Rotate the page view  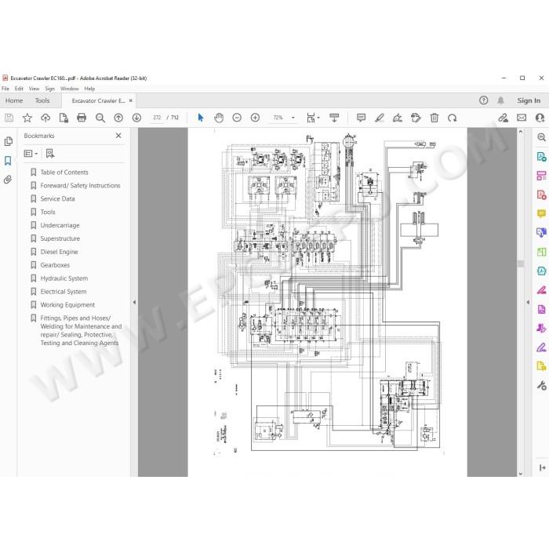tap(453, 118)
